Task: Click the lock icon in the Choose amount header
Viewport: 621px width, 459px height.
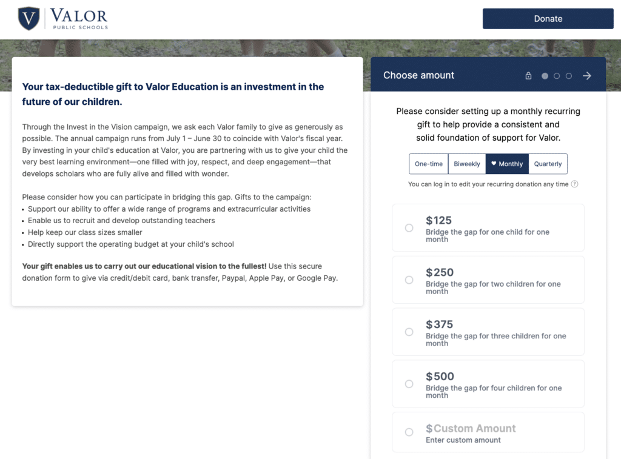Action: [x=529, y=75]
